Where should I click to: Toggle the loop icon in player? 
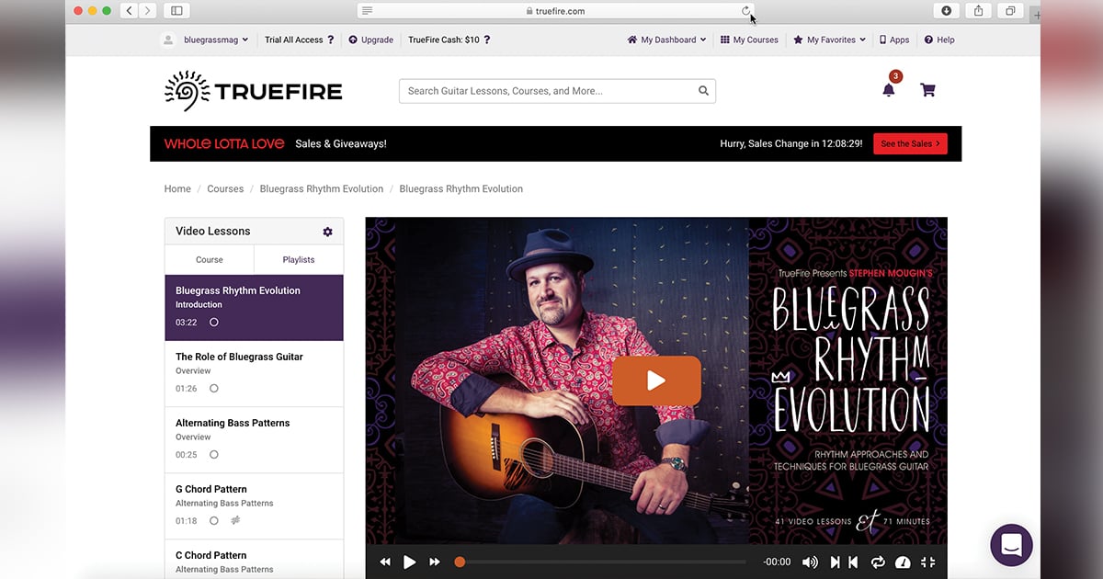(878, 562)
